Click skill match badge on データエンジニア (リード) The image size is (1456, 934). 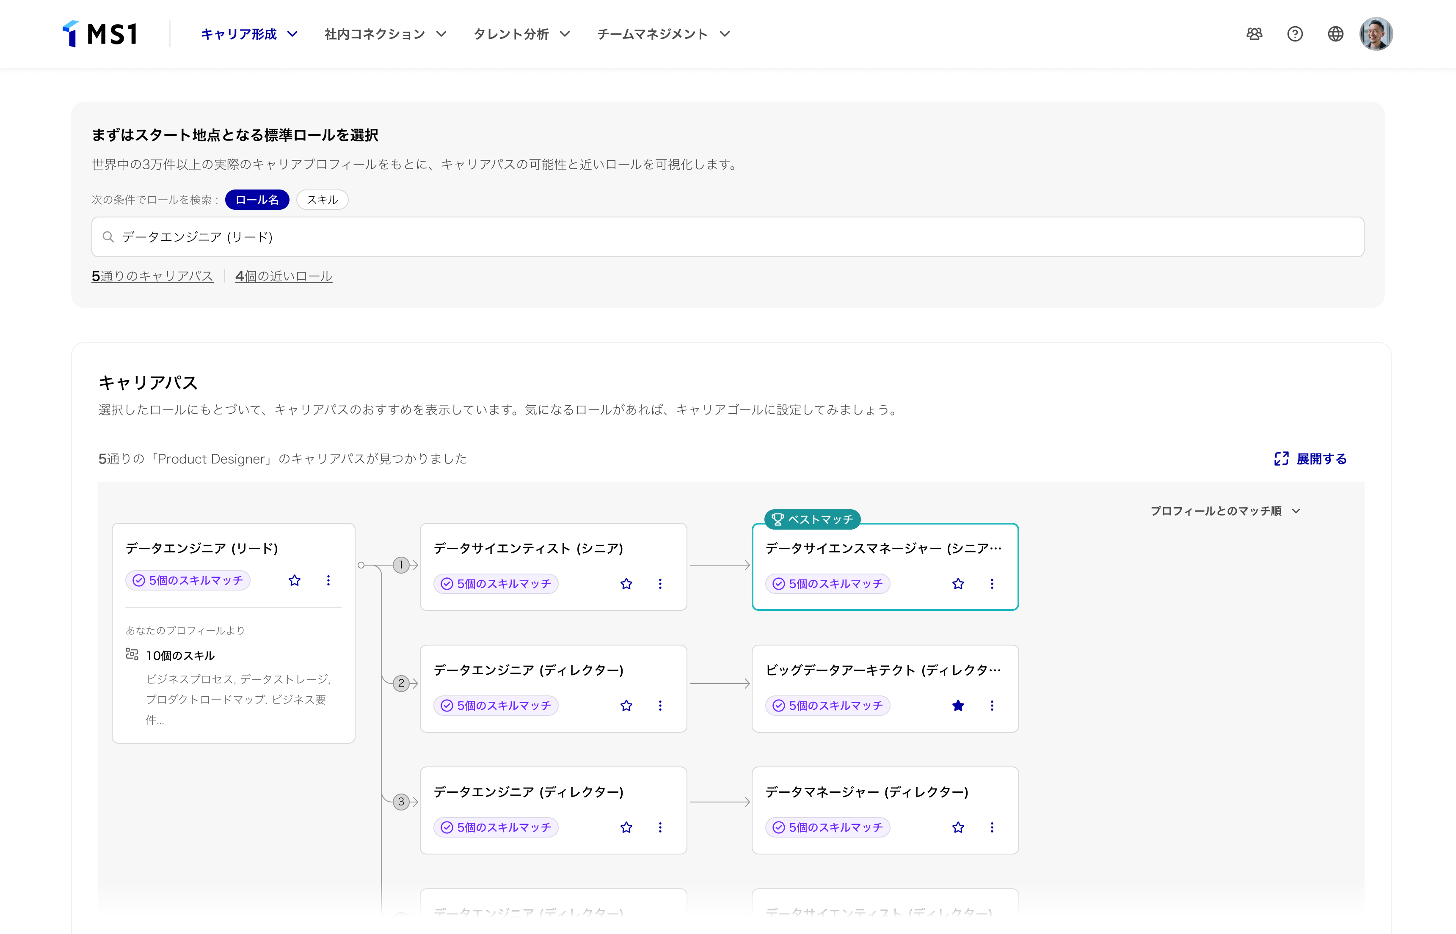point(188,580)
